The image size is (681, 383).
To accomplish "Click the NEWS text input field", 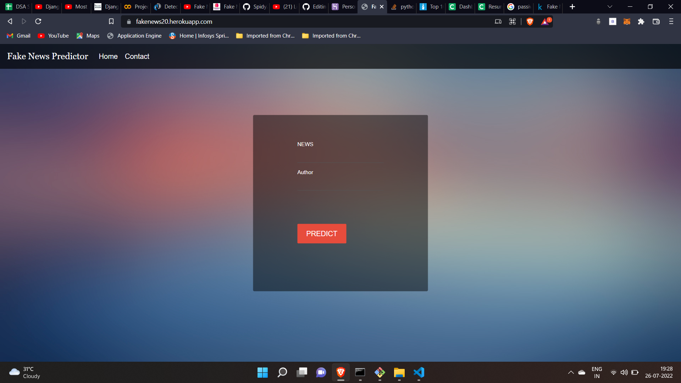I will 340,157.
